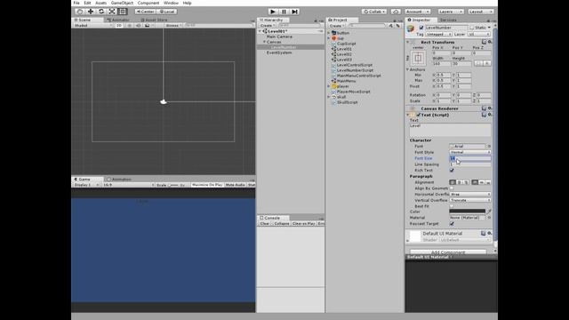The width and height of the screenshot is (569, 320).
Task: Open the Component menu
Action: tap(148, 3)
